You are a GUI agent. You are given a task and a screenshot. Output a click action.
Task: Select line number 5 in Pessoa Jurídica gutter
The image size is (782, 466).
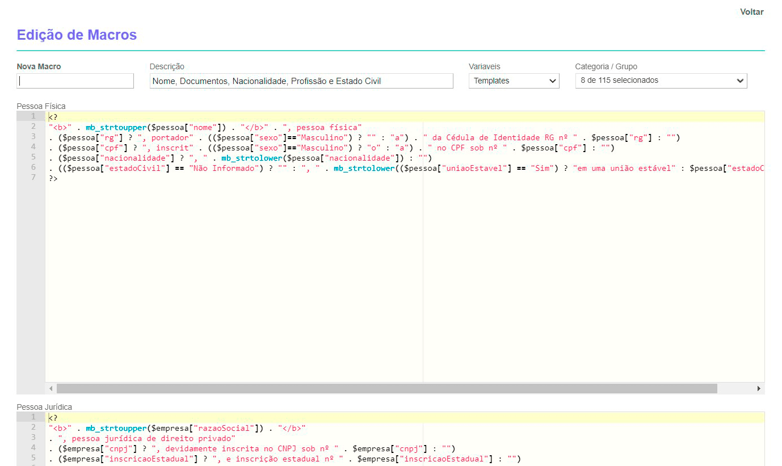coord(33,458)
